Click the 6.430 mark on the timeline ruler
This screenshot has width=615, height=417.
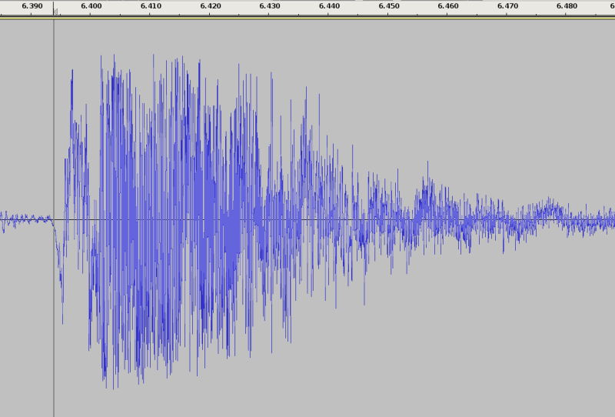click(269, 6)
